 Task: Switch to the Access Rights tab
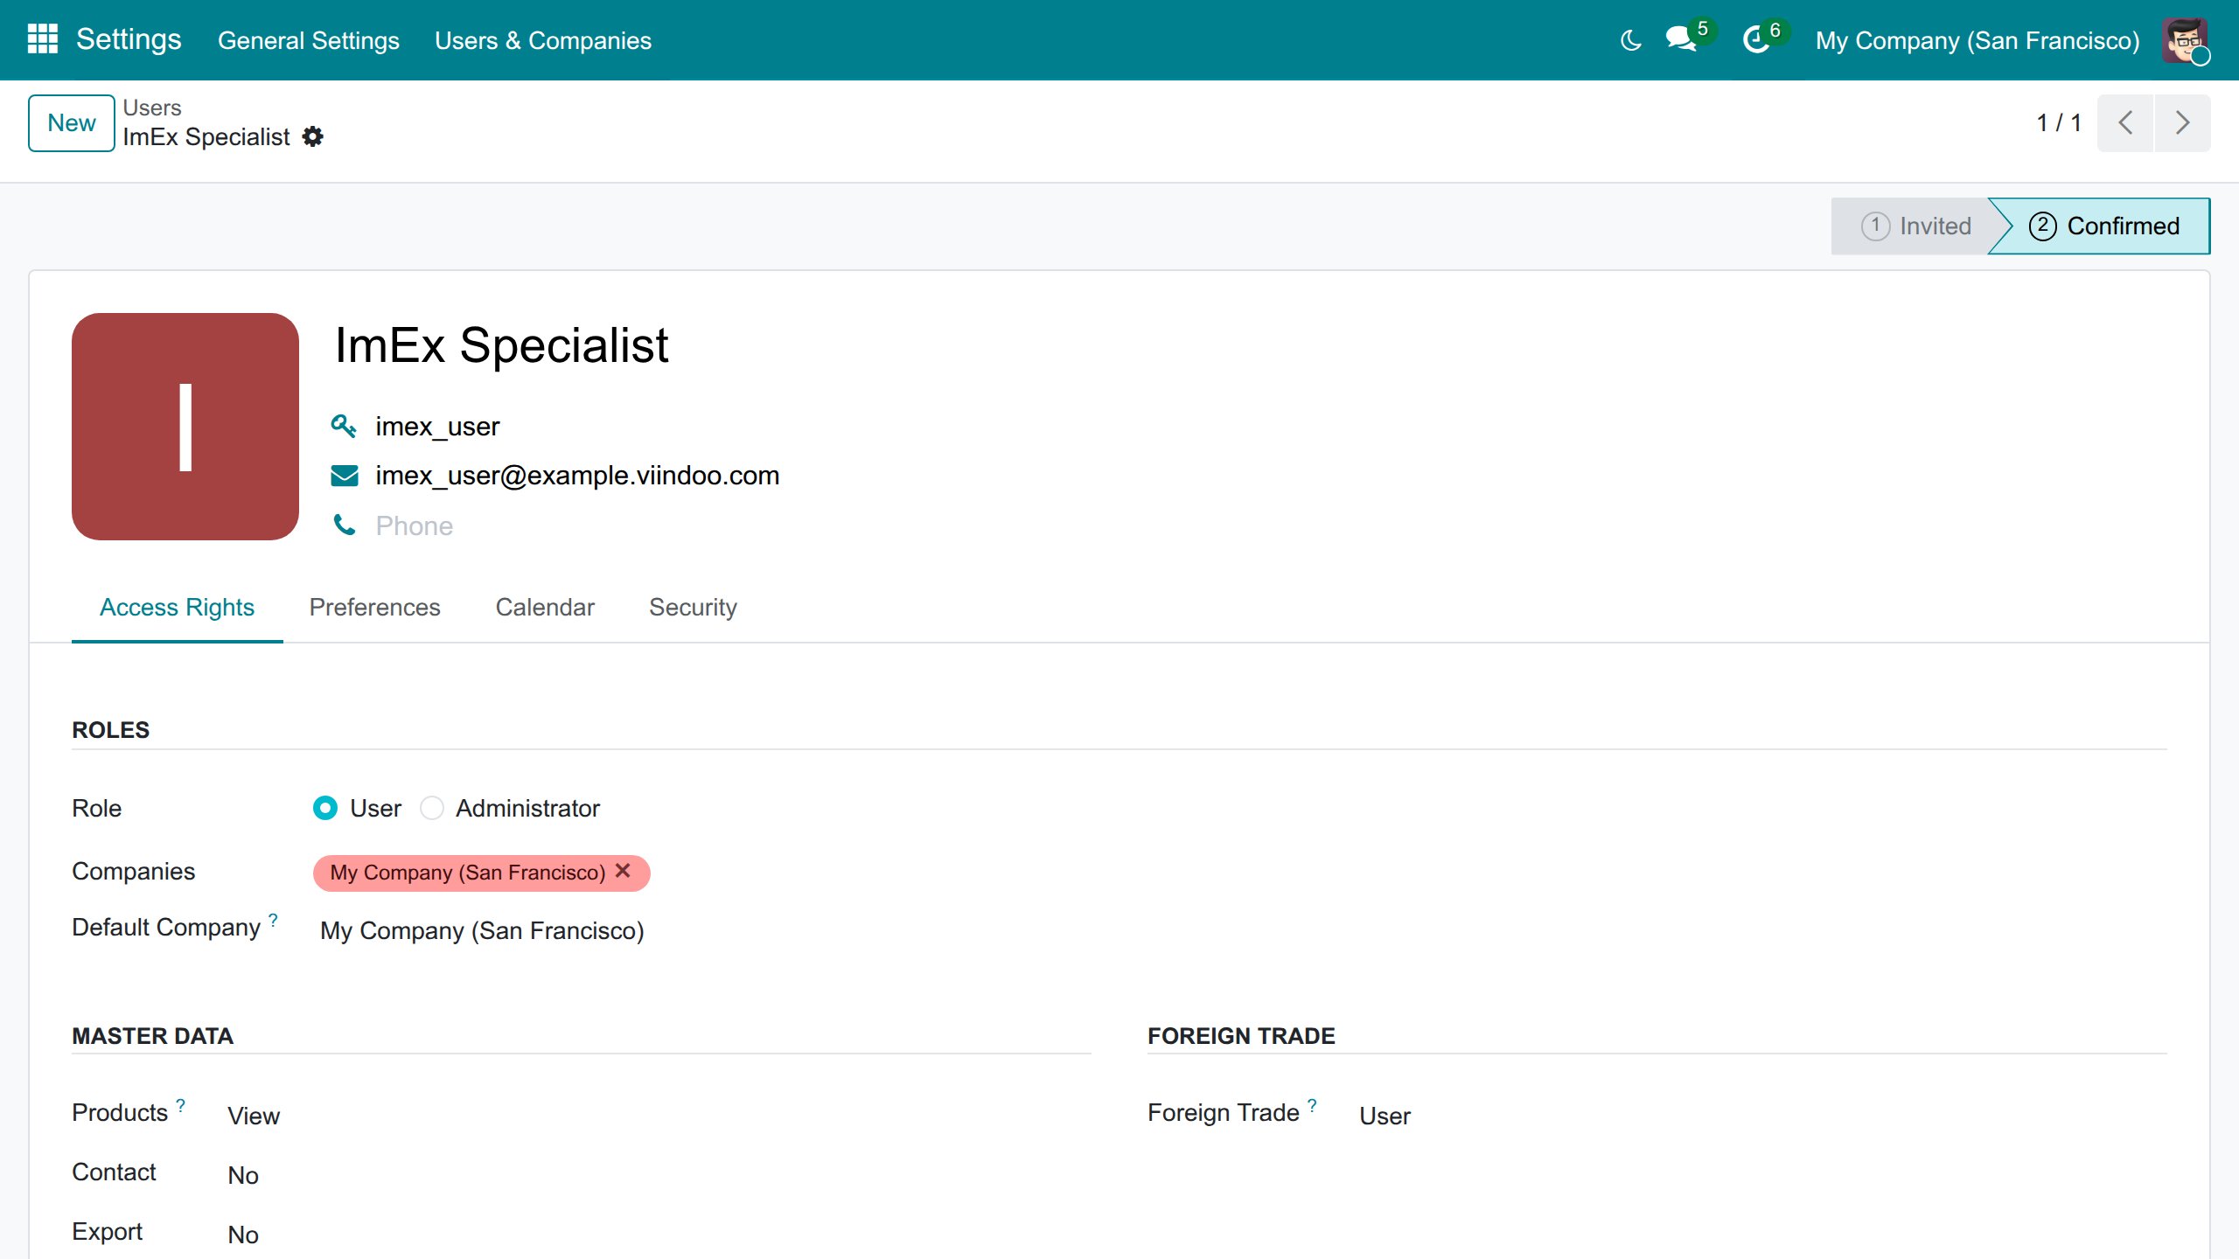[x=177, y=607]
